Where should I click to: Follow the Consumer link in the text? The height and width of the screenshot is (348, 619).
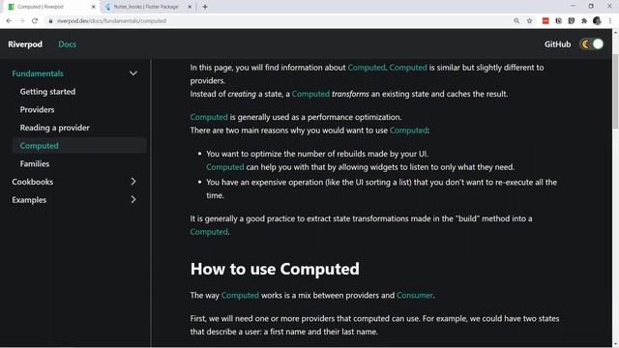(x=415, y=295)
